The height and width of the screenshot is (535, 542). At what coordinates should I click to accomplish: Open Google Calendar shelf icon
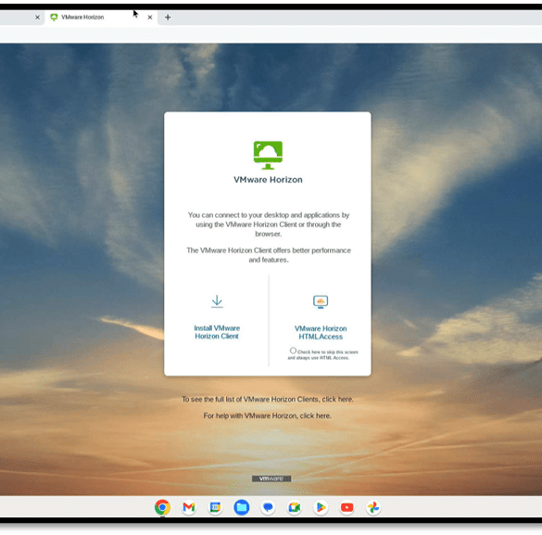[x=215, y=507]
